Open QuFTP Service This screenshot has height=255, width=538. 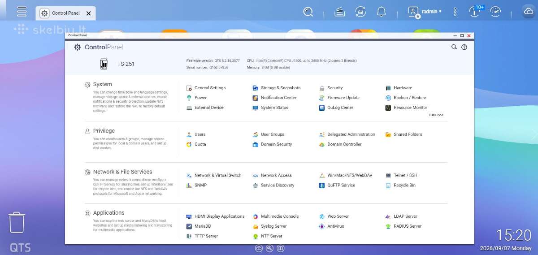coord(337,185)
